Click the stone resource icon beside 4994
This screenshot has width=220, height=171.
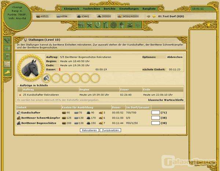pyautogui.click(x=58, y=16)
